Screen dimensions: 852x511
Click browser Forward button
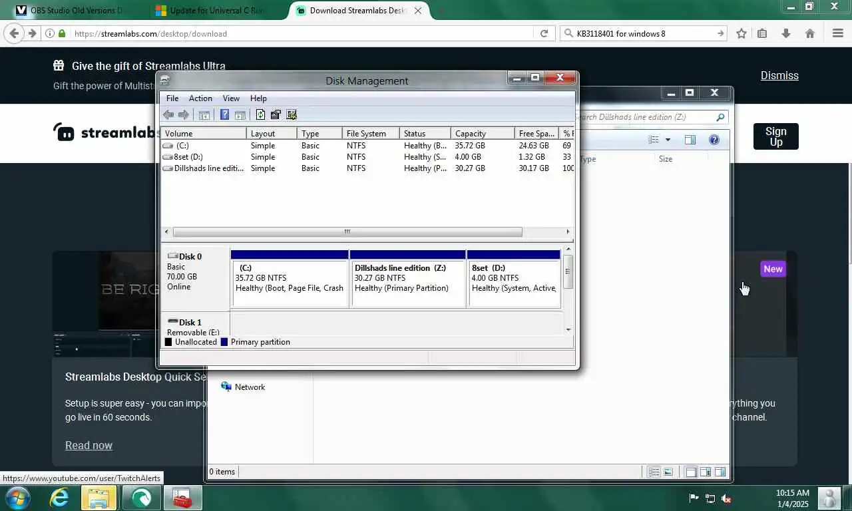(x=31, y=33)
